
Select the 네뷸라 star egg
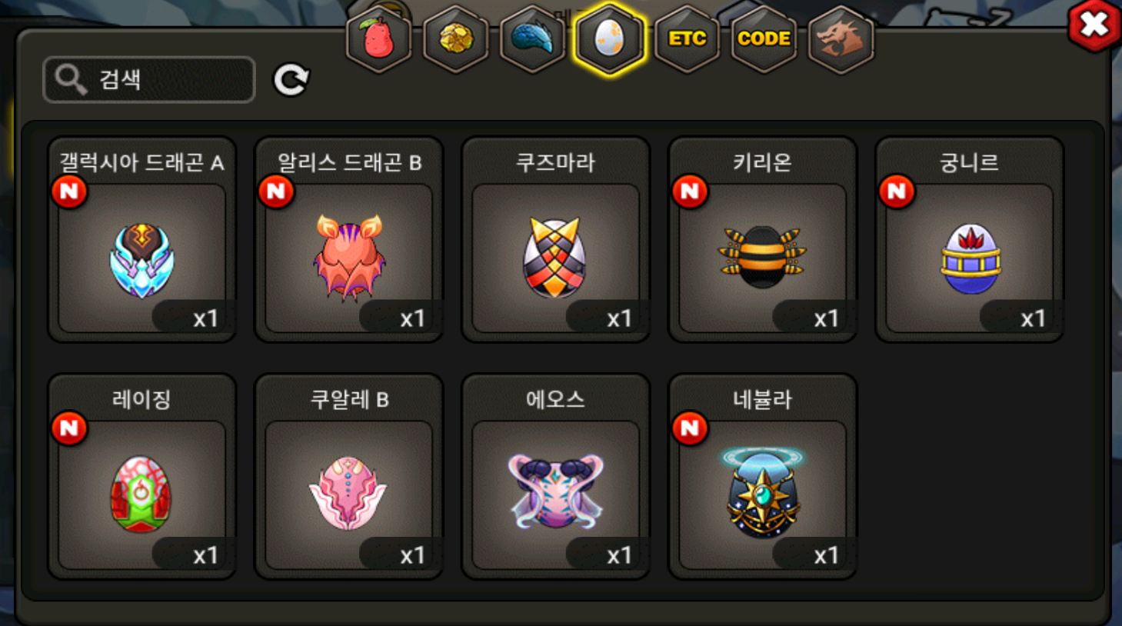762,476
